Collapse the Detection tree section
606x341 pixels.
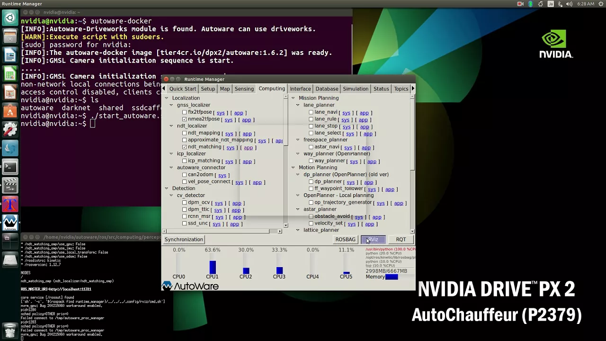click(166, 188)
